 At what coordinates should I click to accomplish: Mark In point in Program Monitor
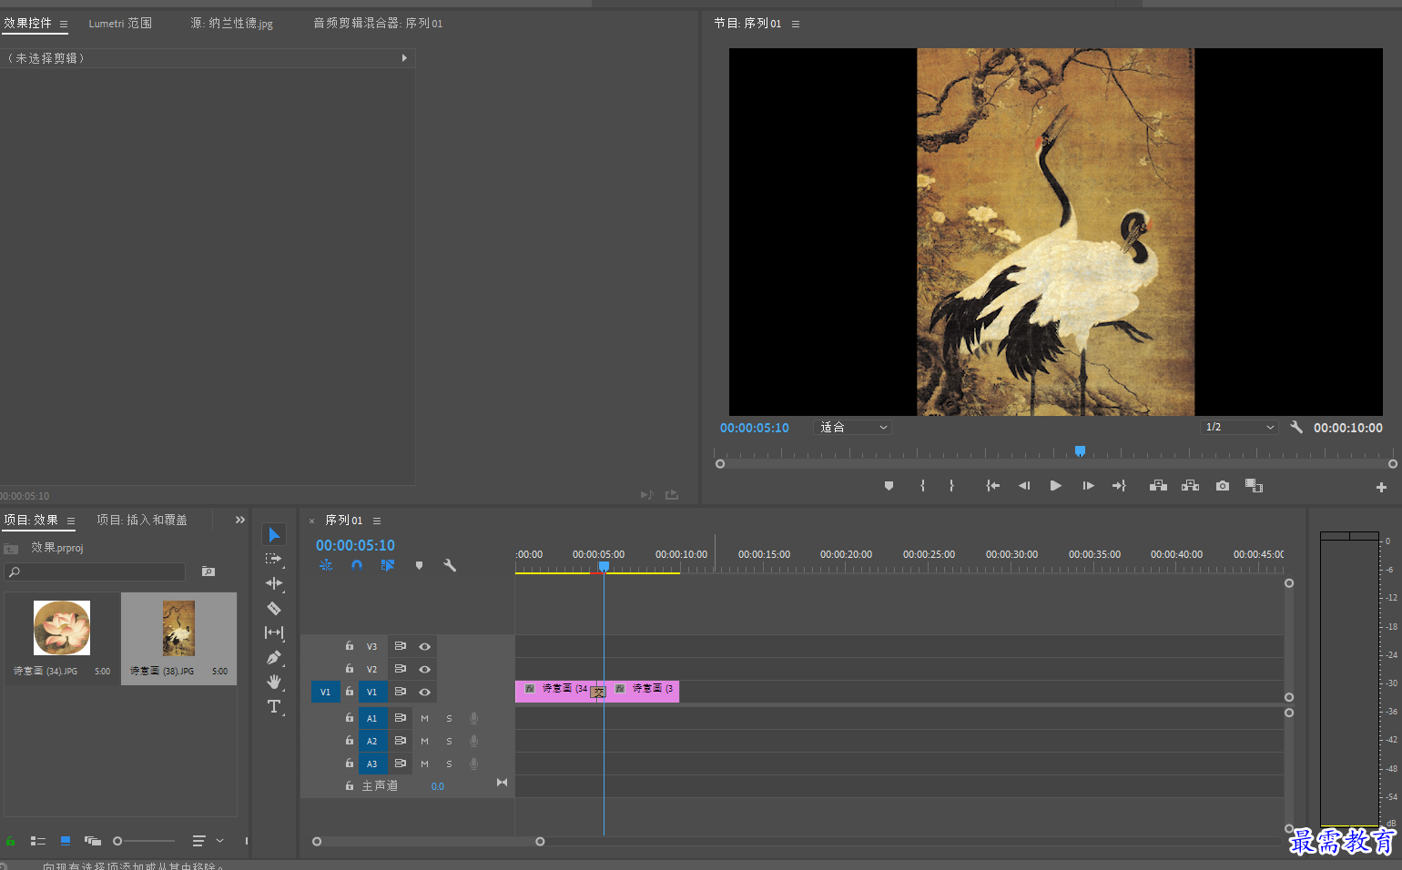(922, 486)
